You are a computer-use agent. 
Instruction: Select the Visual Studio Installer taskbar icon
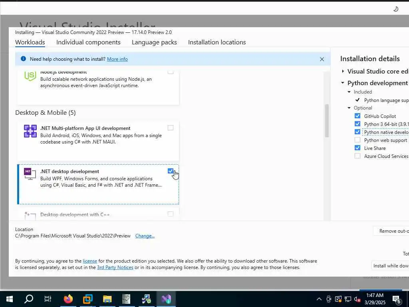tap(166, 299)
